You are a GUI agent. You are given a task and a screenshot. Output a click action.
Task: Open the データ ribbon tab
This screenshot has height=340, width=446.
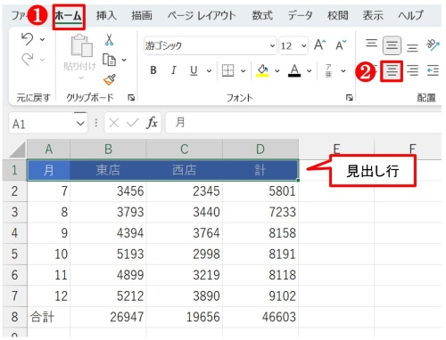[300, 15]
